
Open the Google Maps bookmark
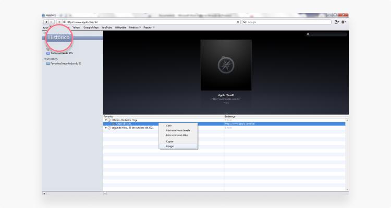point(91,28)
